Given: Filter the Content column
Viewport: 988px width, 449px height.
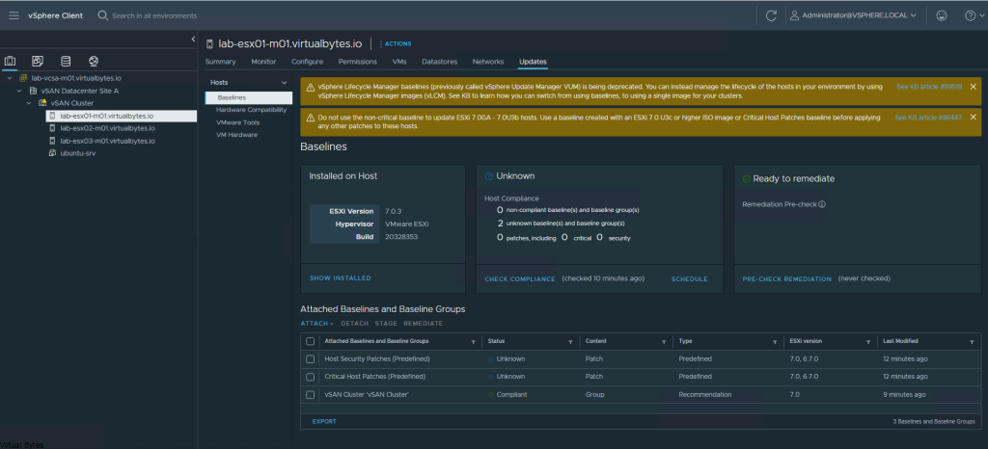Looking at the screenshot, I should pos(664,342).
